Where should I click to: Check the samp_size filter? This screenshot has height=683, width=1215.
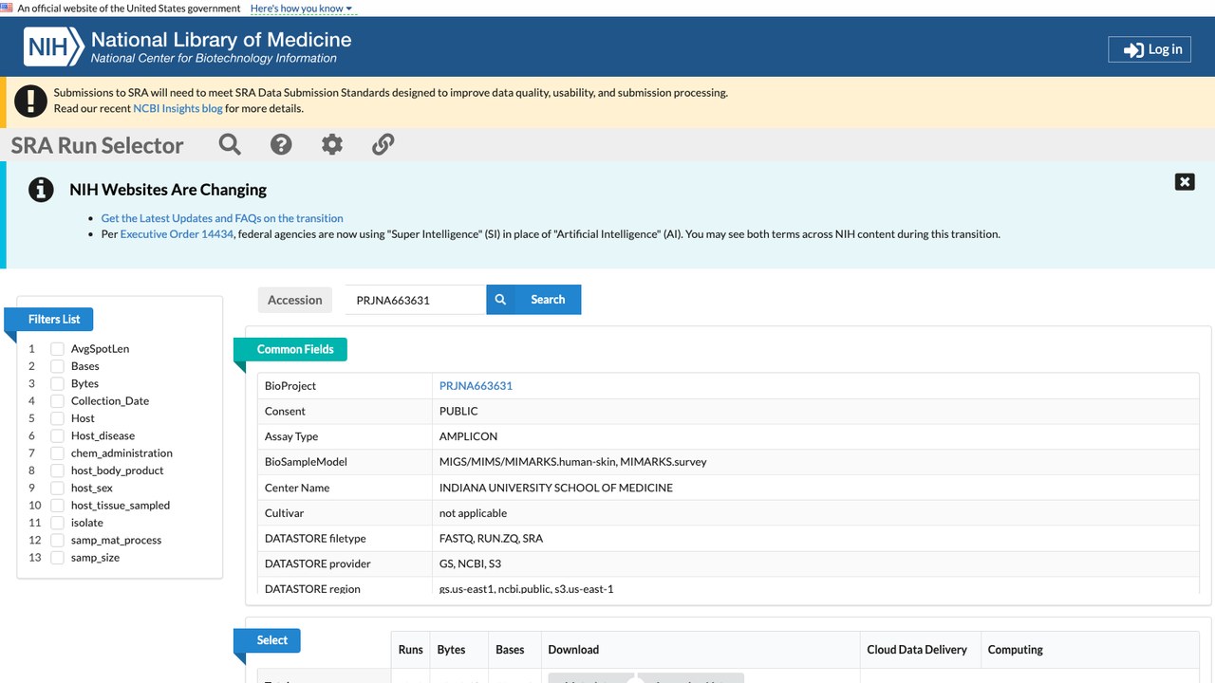click(x=58, y=558)
